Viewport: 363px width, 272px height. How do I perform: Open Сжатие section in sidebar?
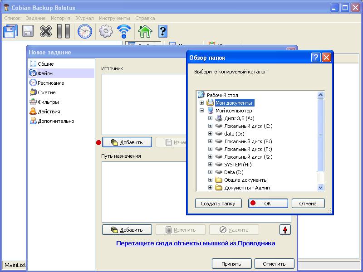(x=61, y=92)
